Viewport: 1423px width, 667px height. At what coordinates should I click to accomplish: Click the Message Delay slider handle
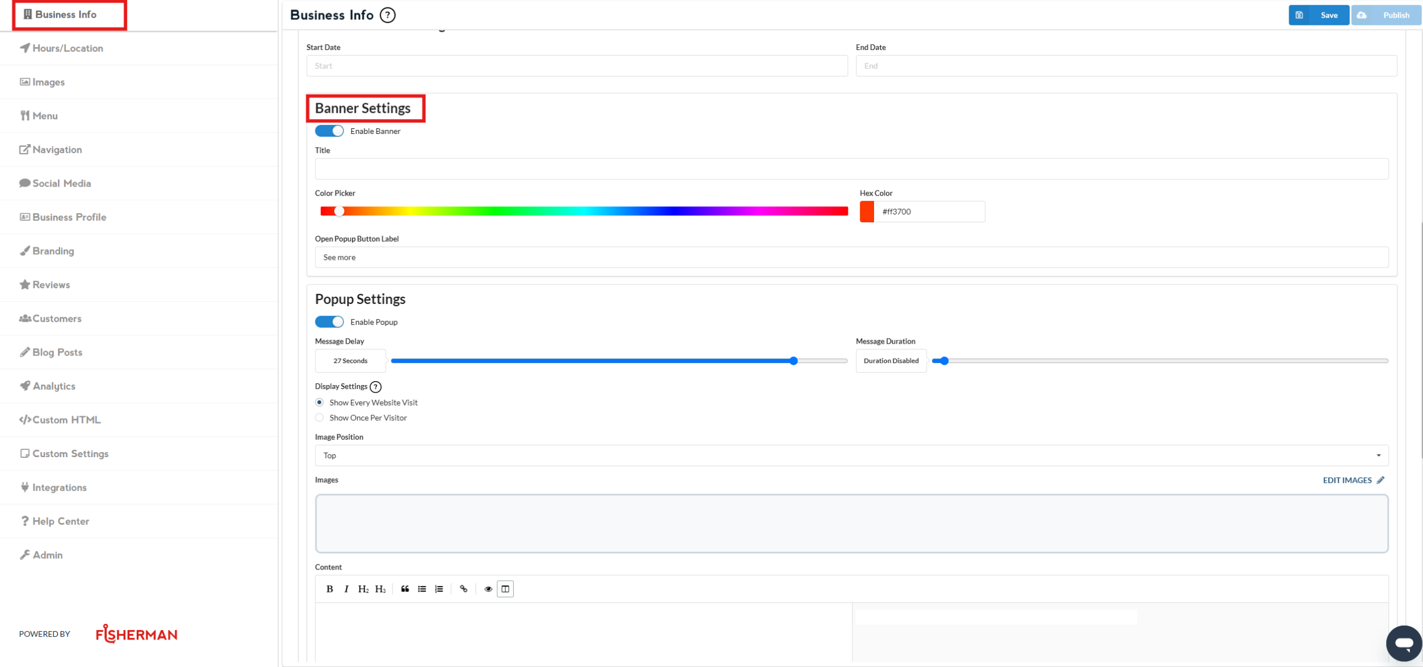click(x=793, y=361)
